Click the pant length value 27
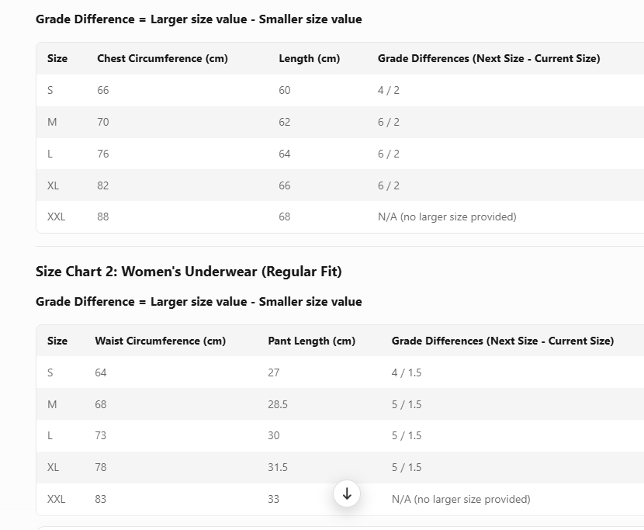Screen dimensions: 644x530 coord(274,372)
